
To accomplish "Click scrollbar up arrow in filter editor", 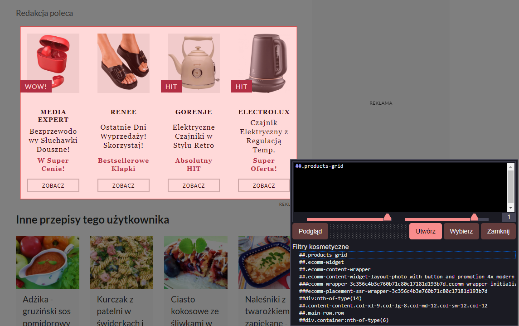I will [510, 166].
